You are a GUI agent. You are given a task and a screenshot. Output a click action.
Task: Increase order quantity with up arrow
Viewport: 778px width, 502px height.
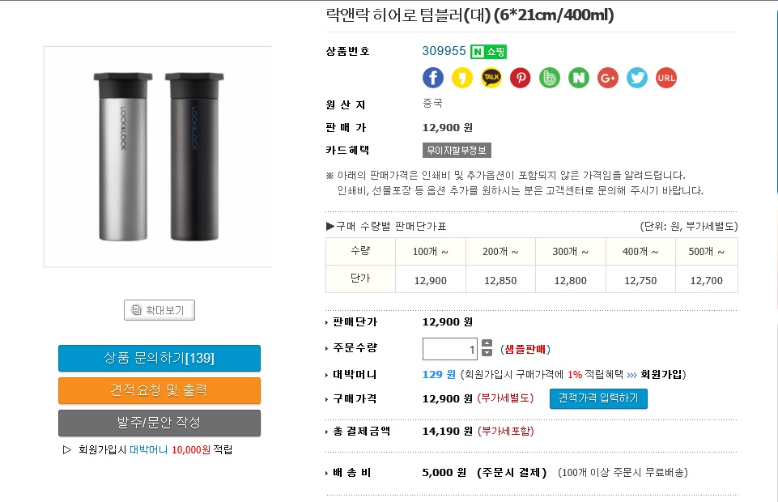pos(487,344)
